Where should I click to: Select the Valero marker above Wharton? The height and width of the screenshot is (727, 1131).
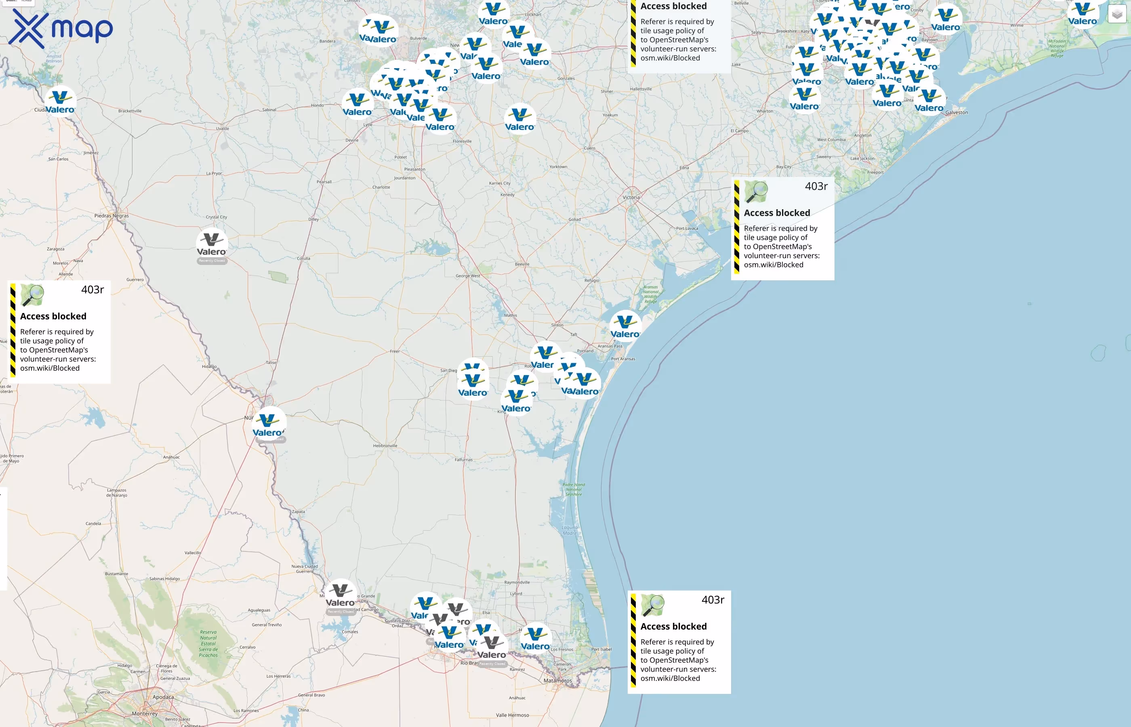805,99
